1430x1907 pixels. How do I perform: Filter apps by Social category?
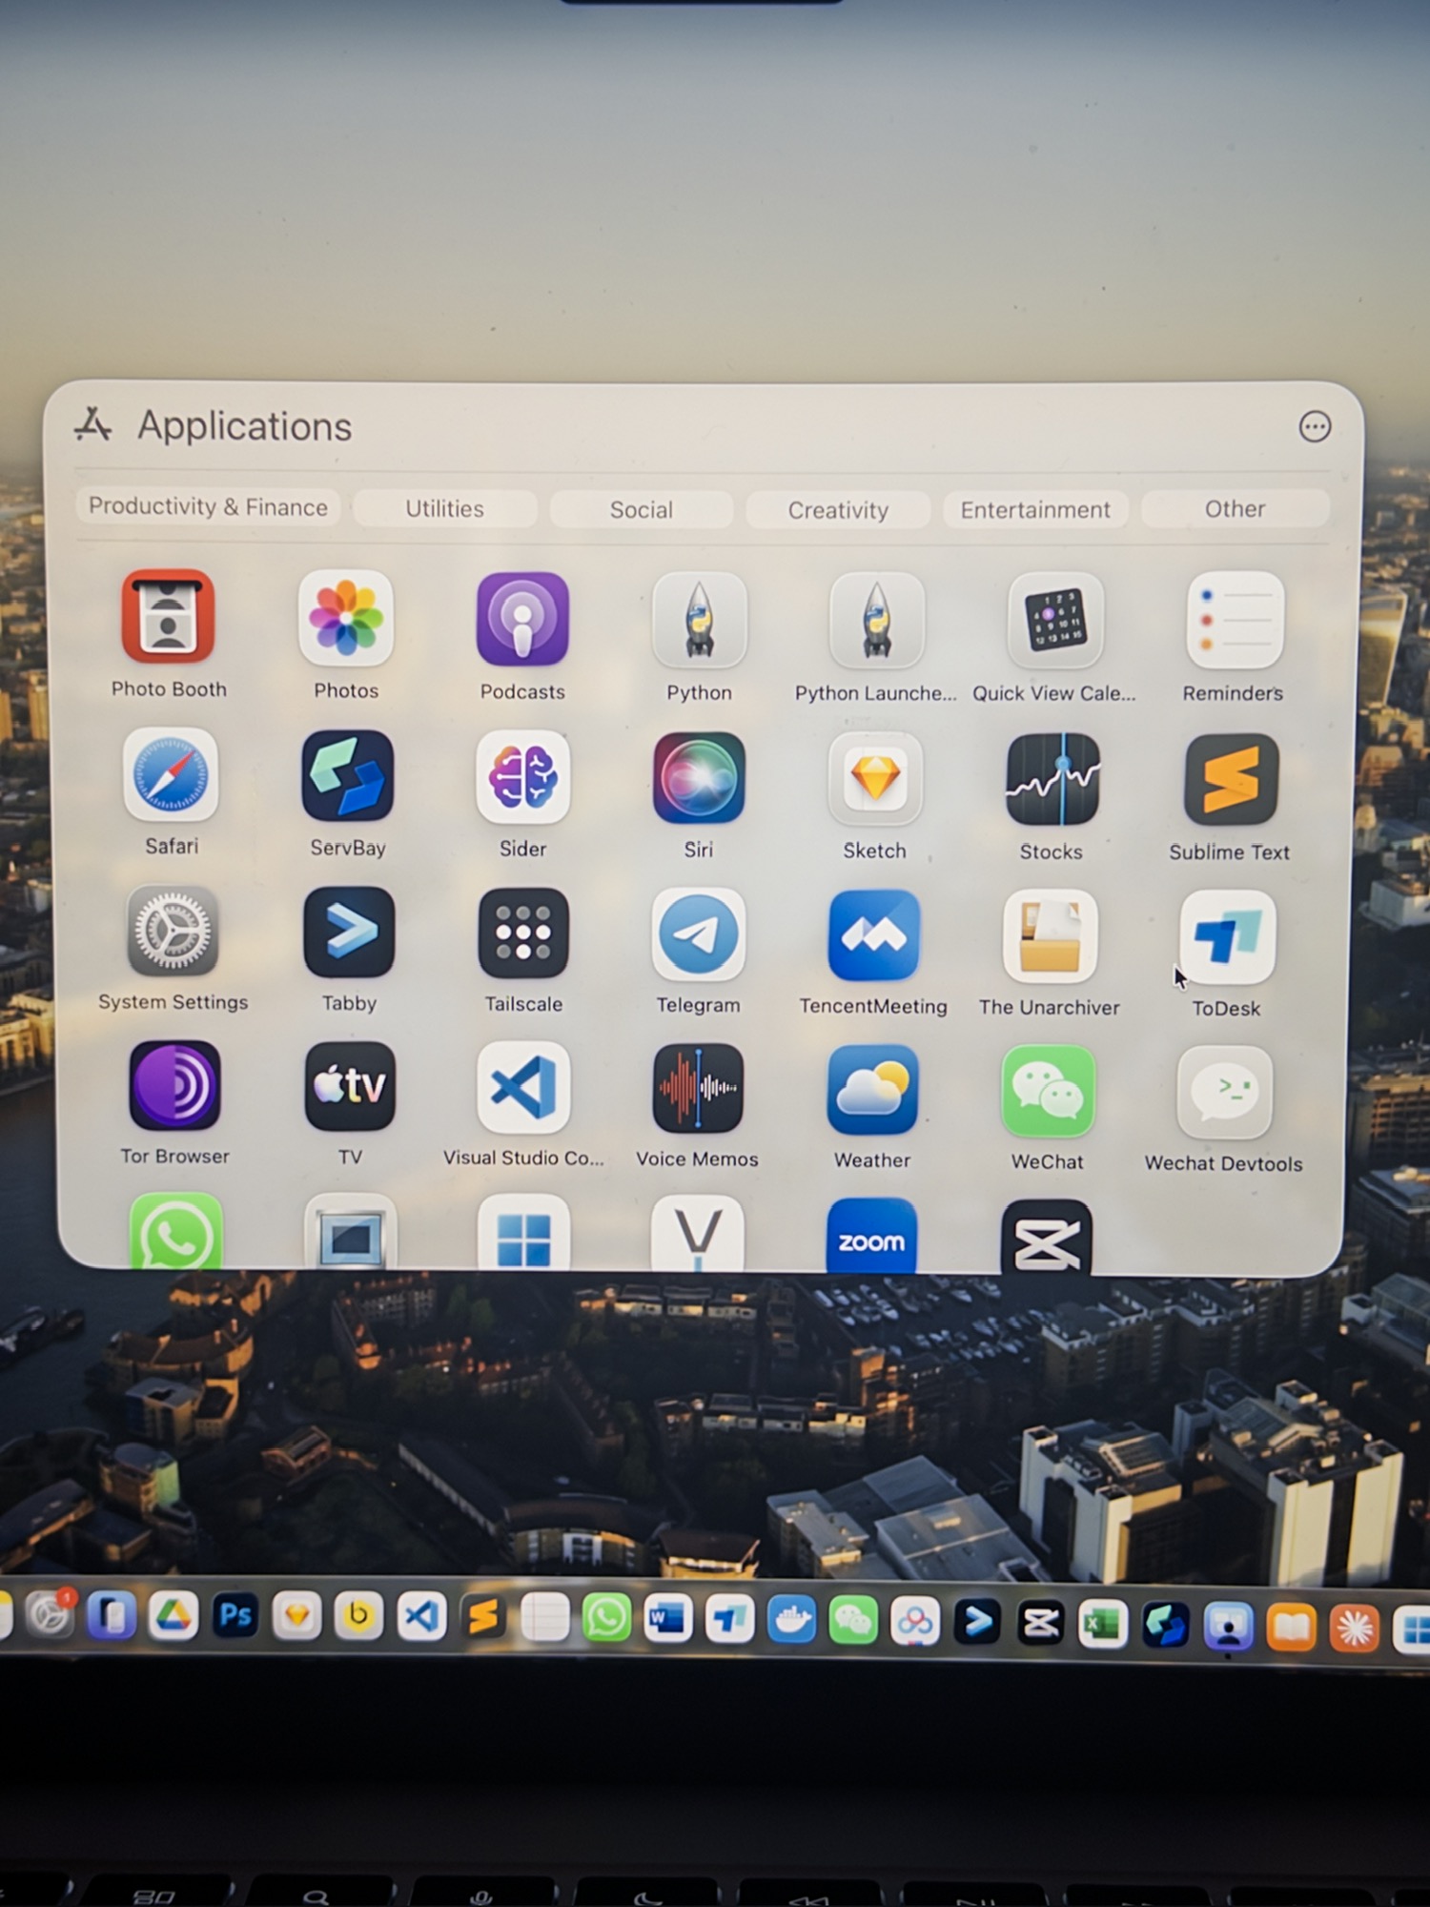coord(641,510)
